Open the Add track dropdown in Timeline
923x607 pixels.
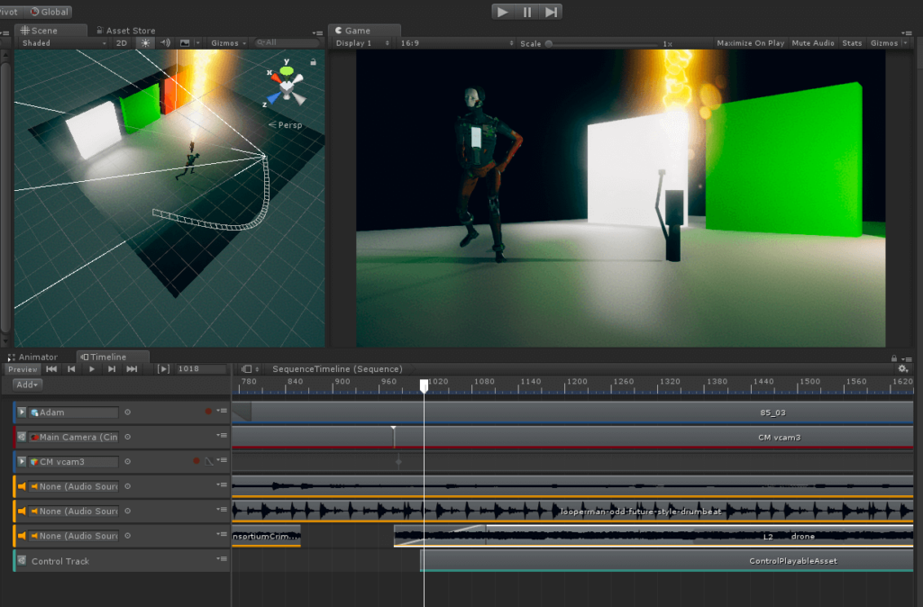point(27,385)
